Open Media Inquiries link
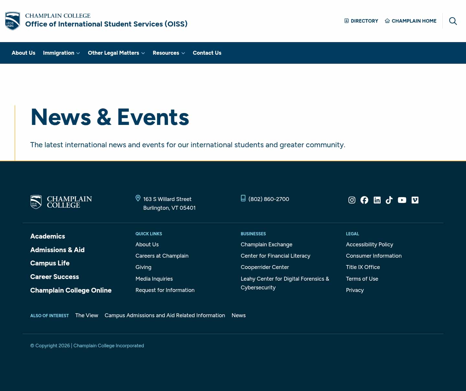 pyautogui.click(x=154, y=279)
